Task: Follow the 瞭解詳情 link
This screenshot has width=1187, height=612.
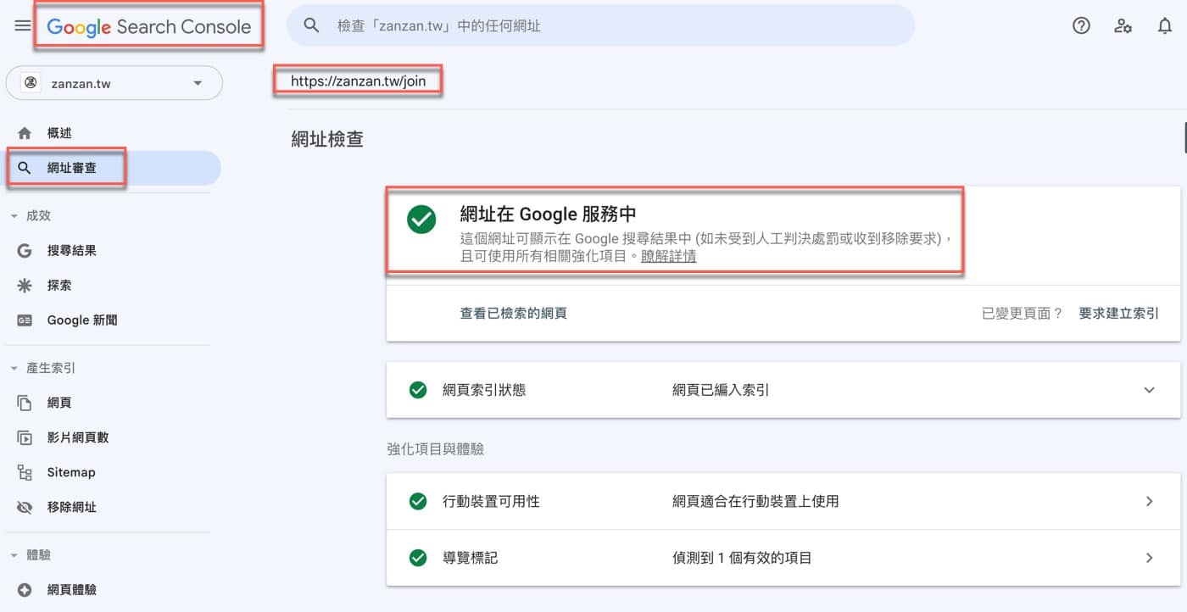Action: point(668,256)
